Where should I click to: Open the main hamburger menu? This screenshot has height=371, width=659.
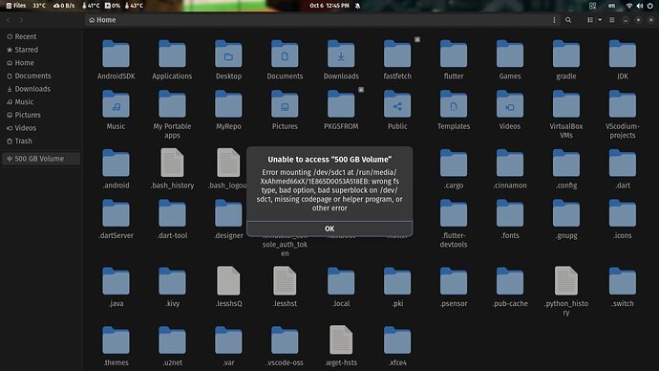click(612, 20)
